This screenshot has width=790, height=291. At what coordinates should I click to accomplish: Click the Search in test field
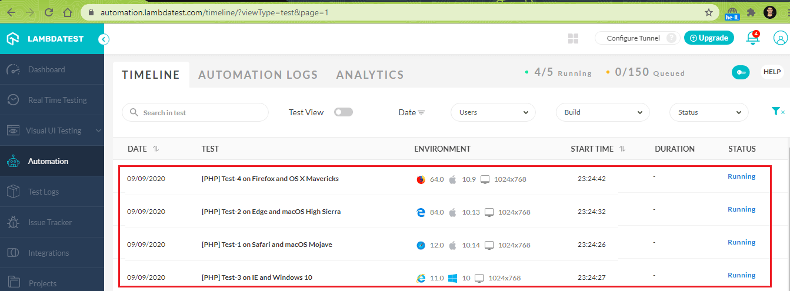point(195,112)
